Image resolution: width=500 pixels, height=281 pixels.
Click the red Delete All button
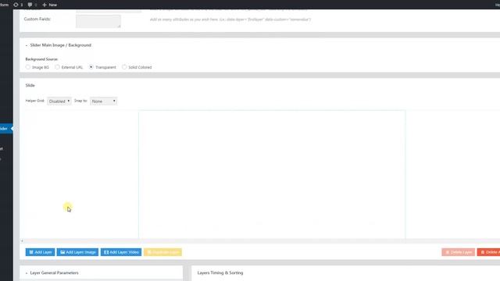coord(488,252)
